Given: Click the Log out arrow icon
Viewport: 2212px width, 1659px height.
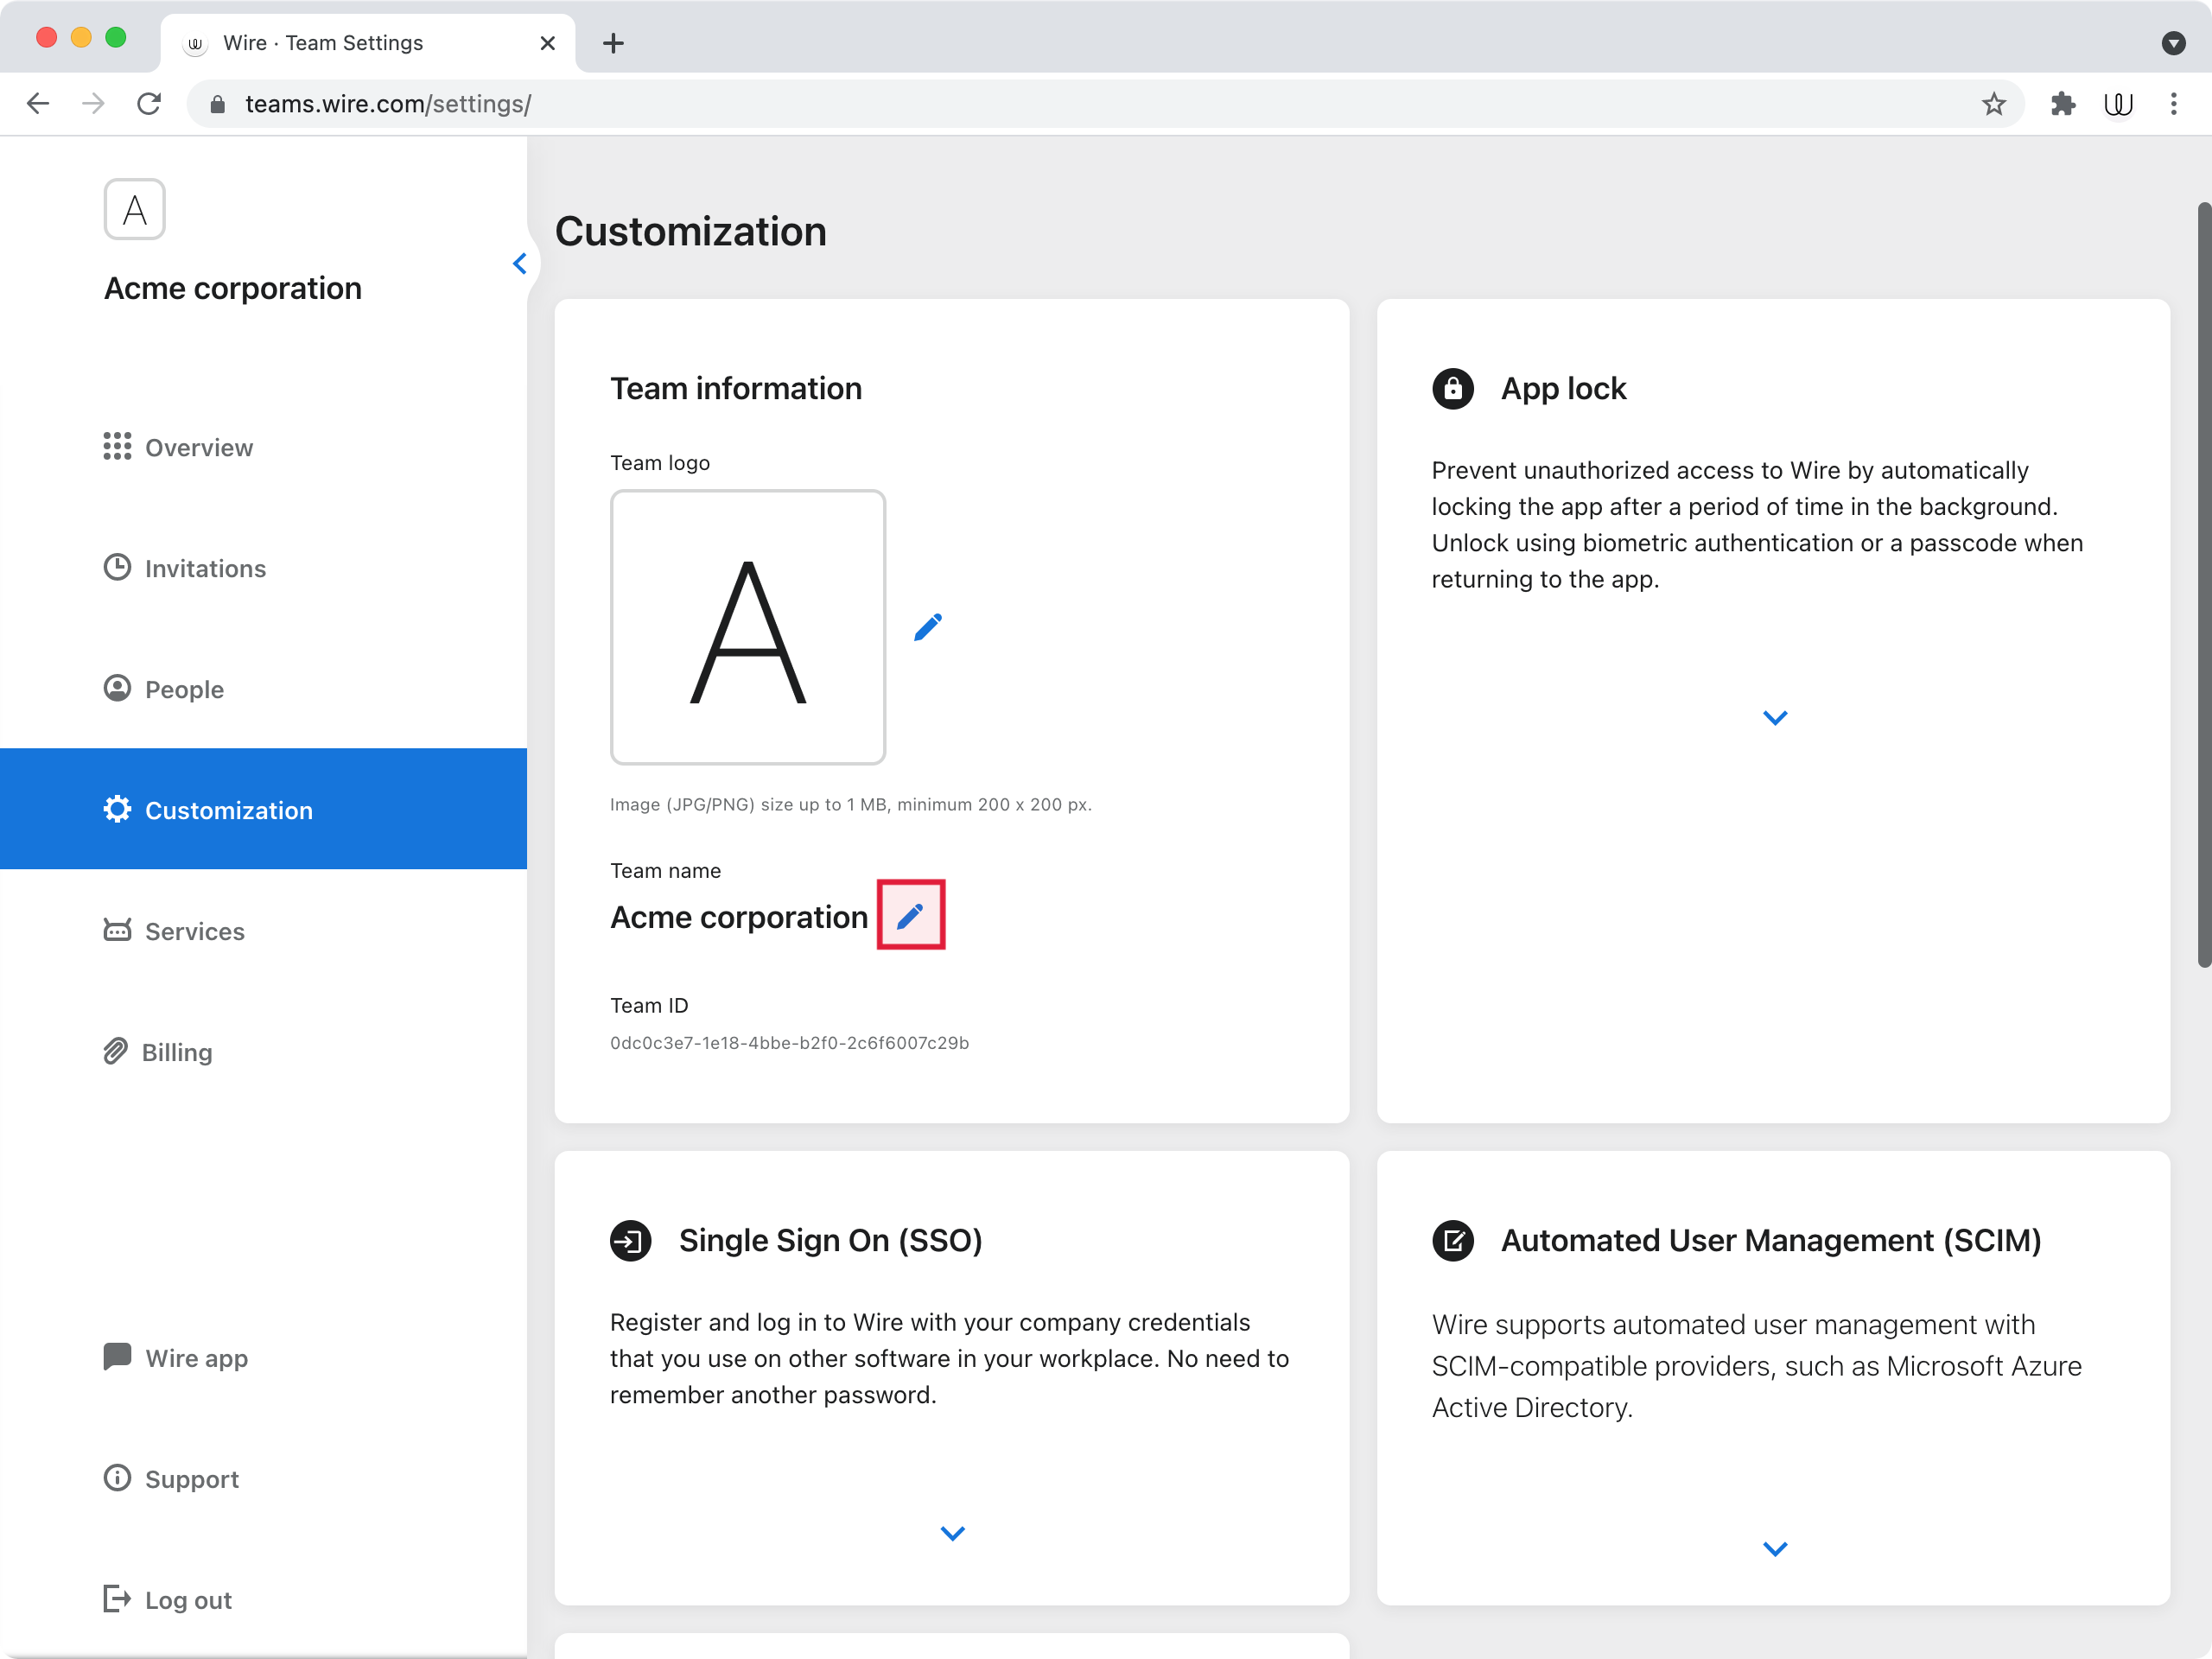Looking at the screenshot, I should pyautogui.click(x=117, y=1599).
